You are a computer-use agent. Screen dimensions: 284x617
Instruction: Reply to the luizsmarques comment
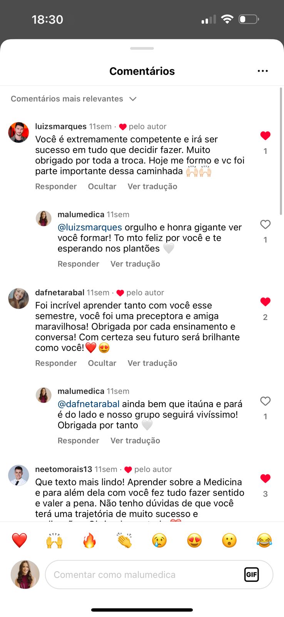click(56, 187)
